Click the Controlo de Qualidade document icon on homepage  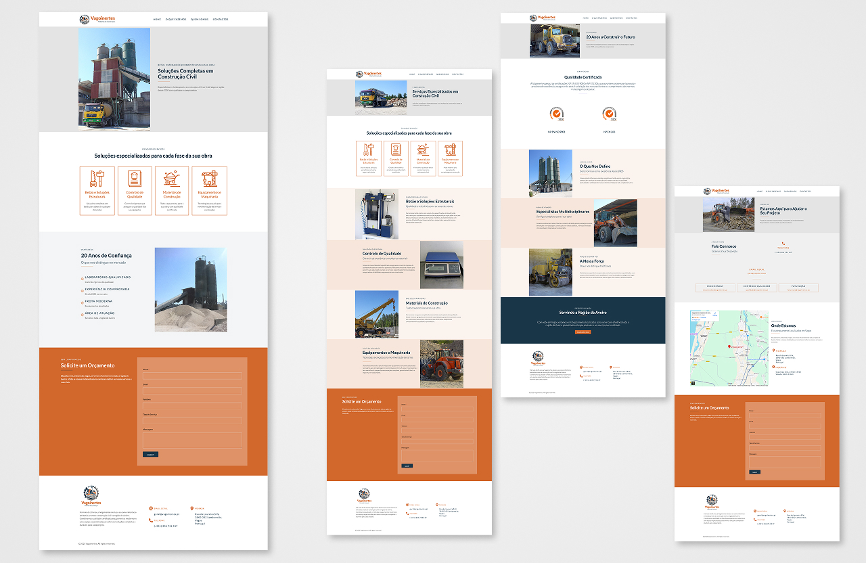(135, 179)
